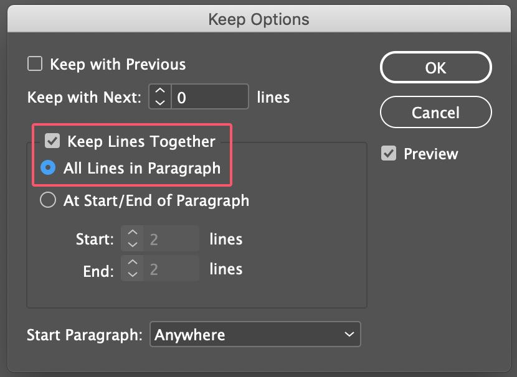Click the OK button
This screenshot has width=517, height=377.
pyautogui.click(x=435, y=68)
